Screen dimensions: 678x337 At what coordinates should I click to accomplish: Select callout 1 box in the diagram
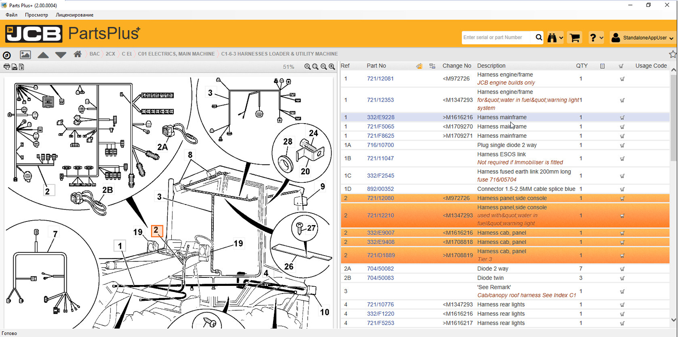coord(120,246)
